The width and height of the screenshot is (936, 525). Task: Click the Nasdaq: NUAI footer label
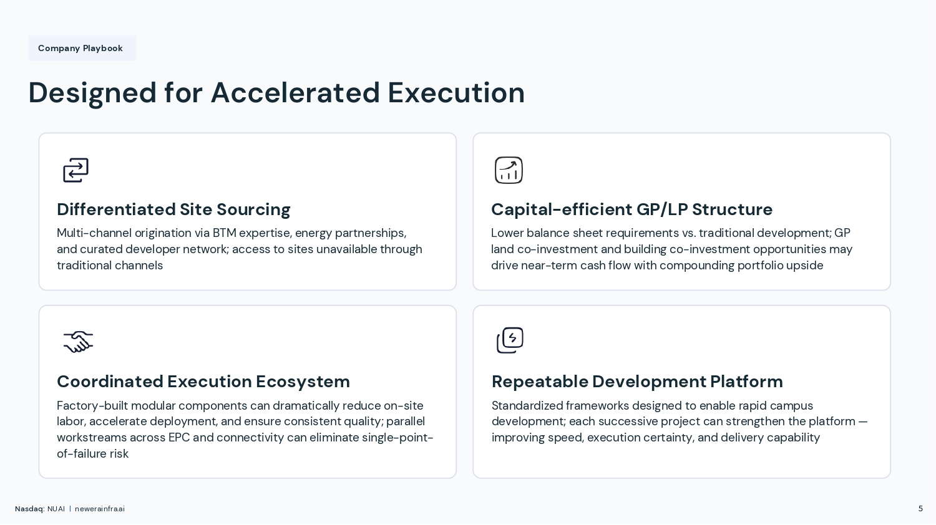[x=40, y=509]
